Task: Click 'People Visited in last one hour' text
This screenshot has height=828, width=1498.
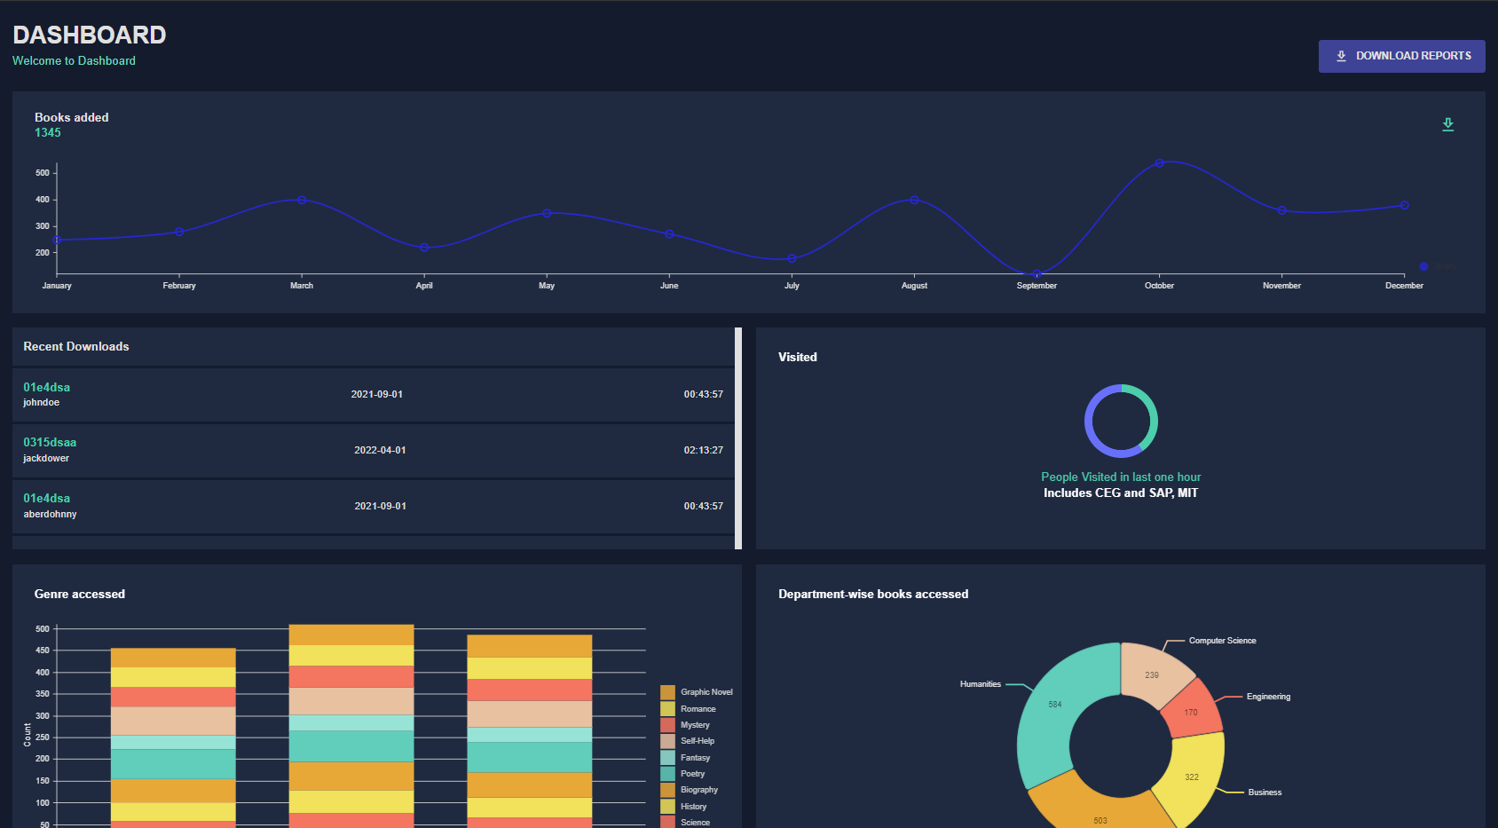Action: (1121, 477)
